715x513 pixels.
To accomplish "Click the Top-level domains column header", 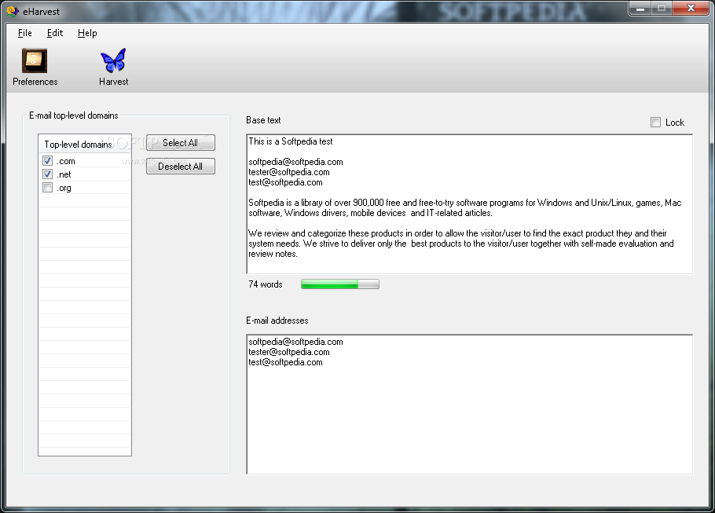I will click(x=85, y=144).
